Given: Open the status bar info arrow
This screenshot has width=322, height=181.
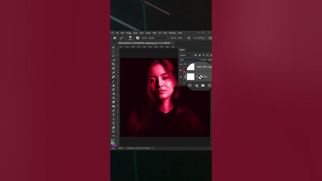Looking at the screenshot, I should (153, 148).
